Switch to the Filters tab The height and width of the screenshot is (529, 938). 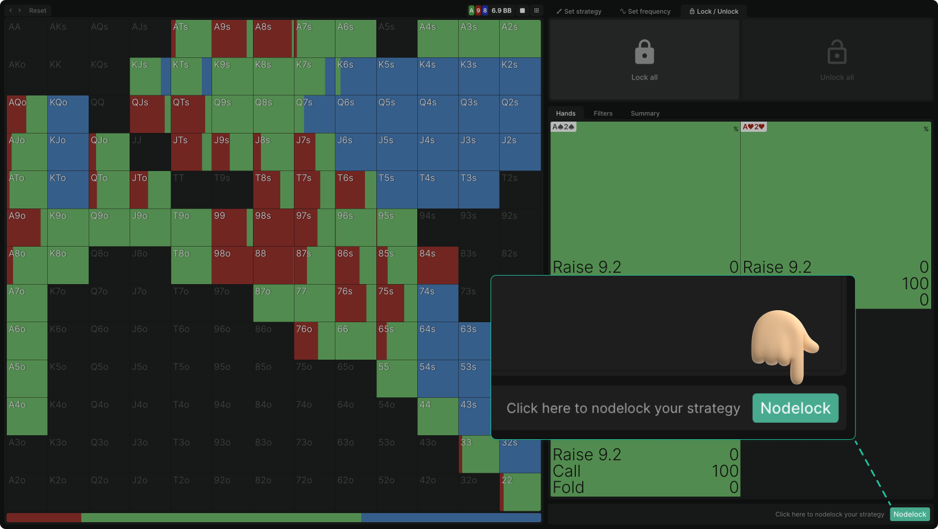coord(603,113)
